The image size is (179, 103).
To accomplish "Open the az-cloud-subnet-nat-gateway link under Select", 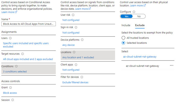I will pyautogui.click(x=140, y=57).
